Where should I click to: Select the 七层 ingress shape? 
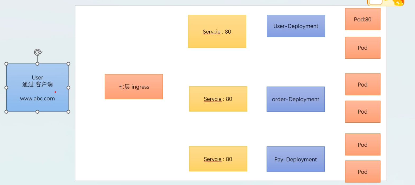click(x=134, y=87)
